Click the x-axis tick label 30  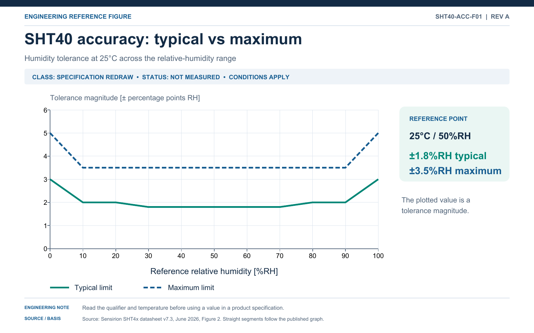[x=149, y=256]
